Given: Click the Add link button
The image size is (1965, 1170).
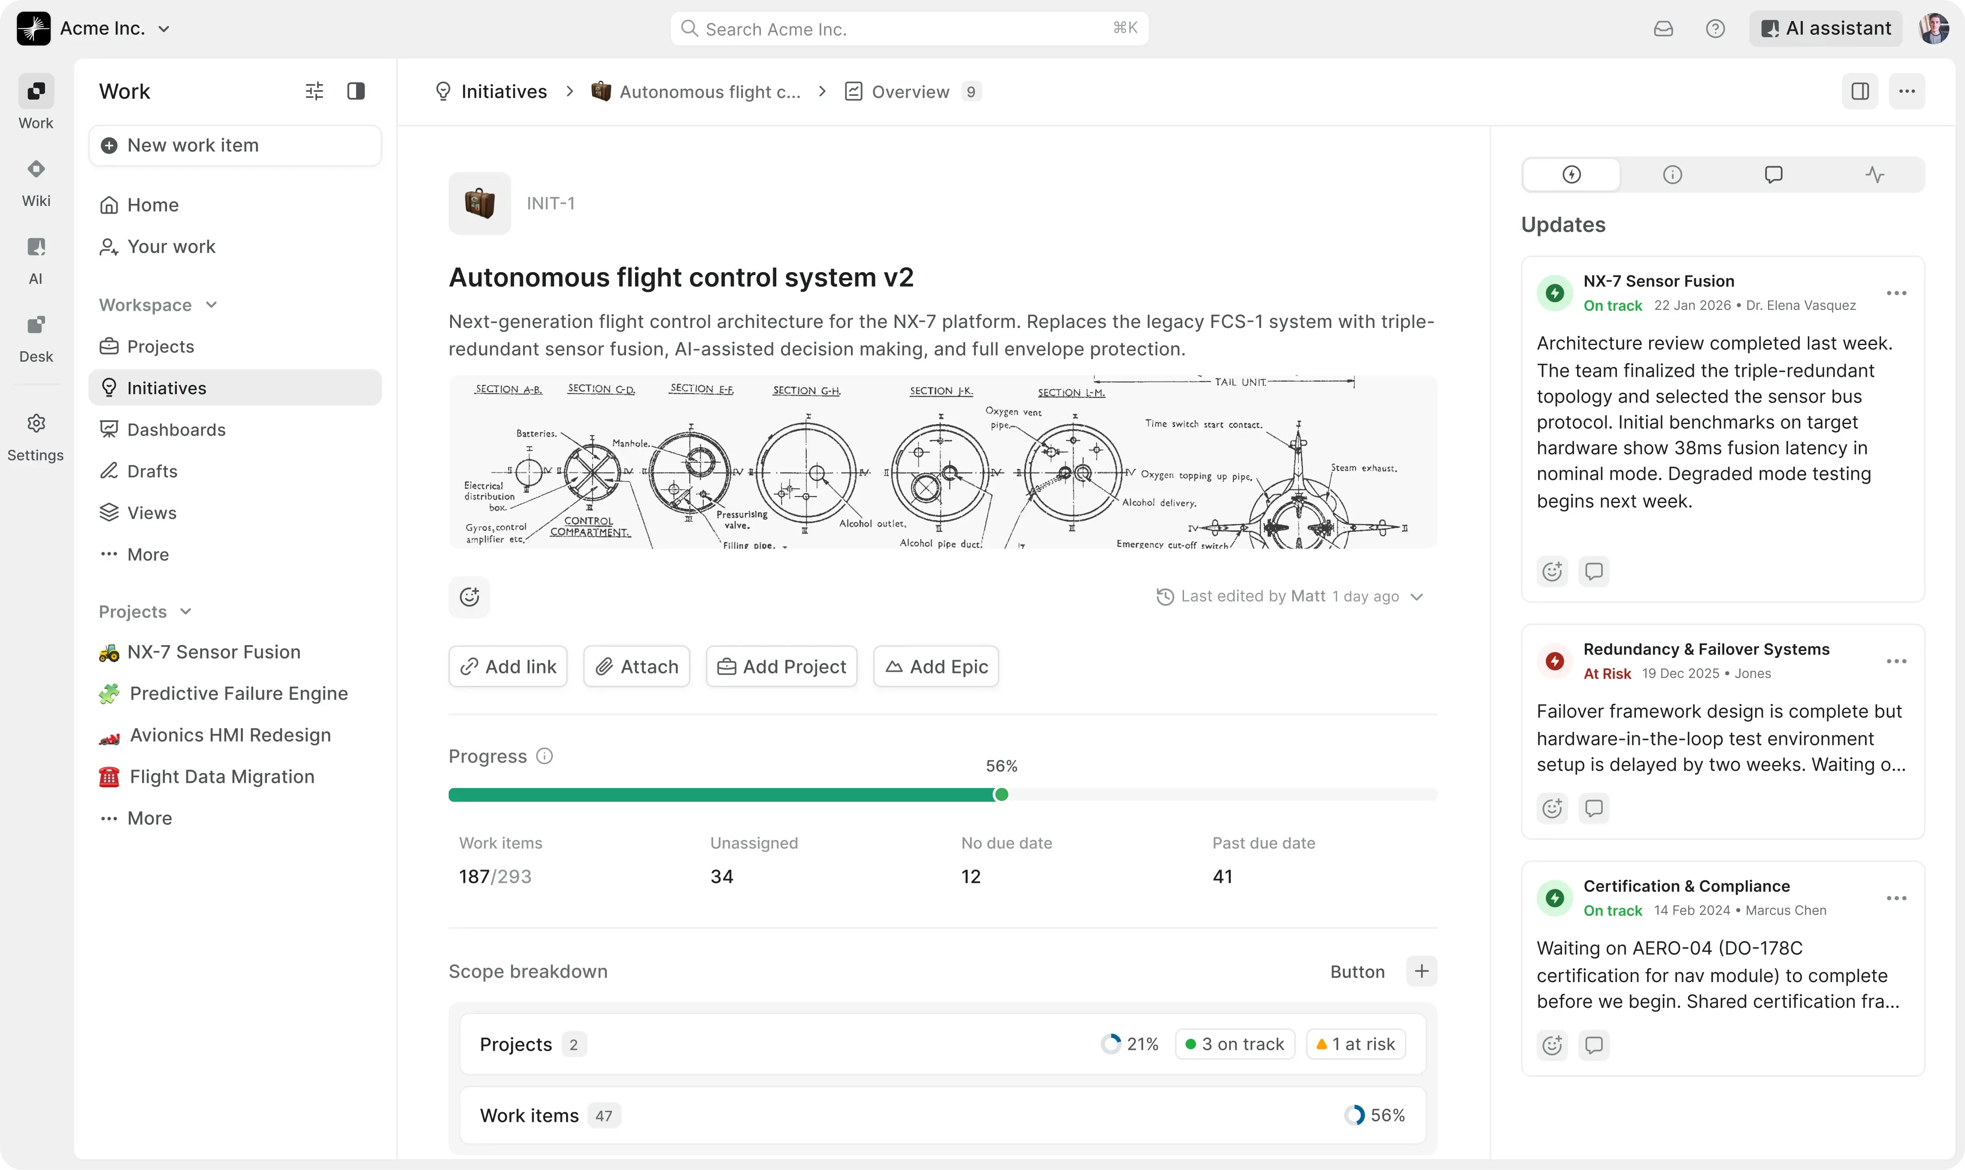Looking at the screenshot, I should click(x=509, y=667).
